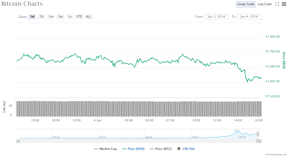
Task: Click the From date field
Action: pos(216,17)
